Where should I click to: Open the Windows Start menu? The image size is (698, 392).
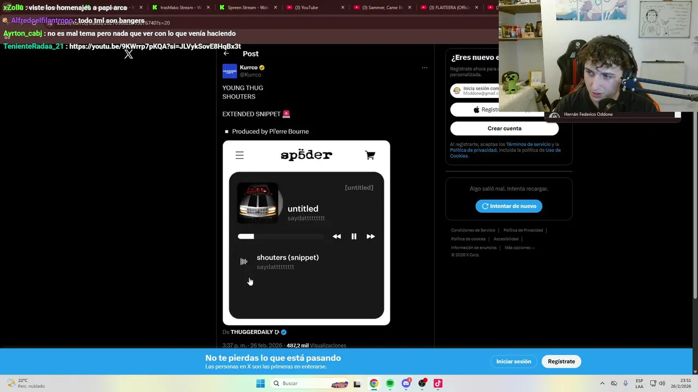coord(260,383)
